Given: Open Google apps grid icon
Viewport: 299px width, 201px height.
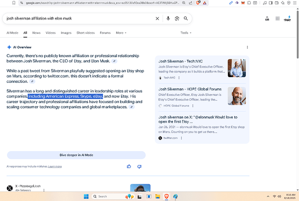Looking at the screenshot, I should pyautogui.click(x=278, y=19).
